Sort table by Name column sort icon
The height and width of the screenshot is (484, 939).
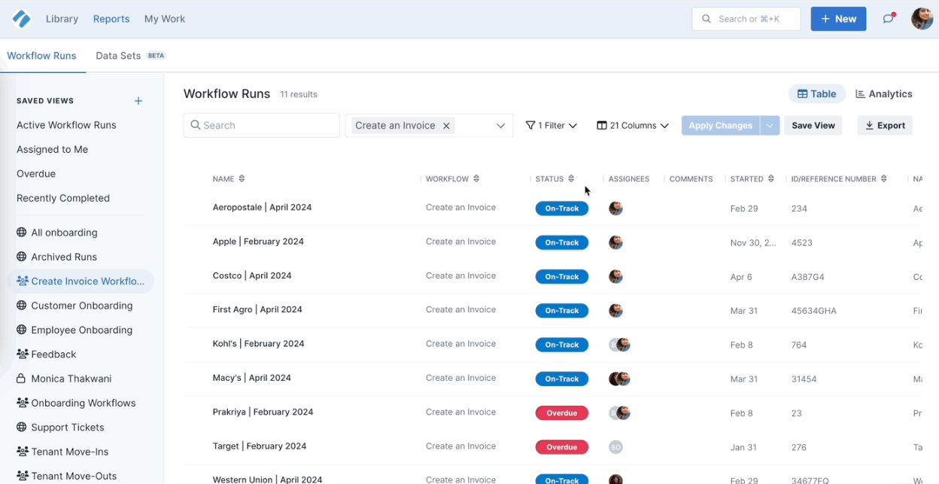point(242,179)
